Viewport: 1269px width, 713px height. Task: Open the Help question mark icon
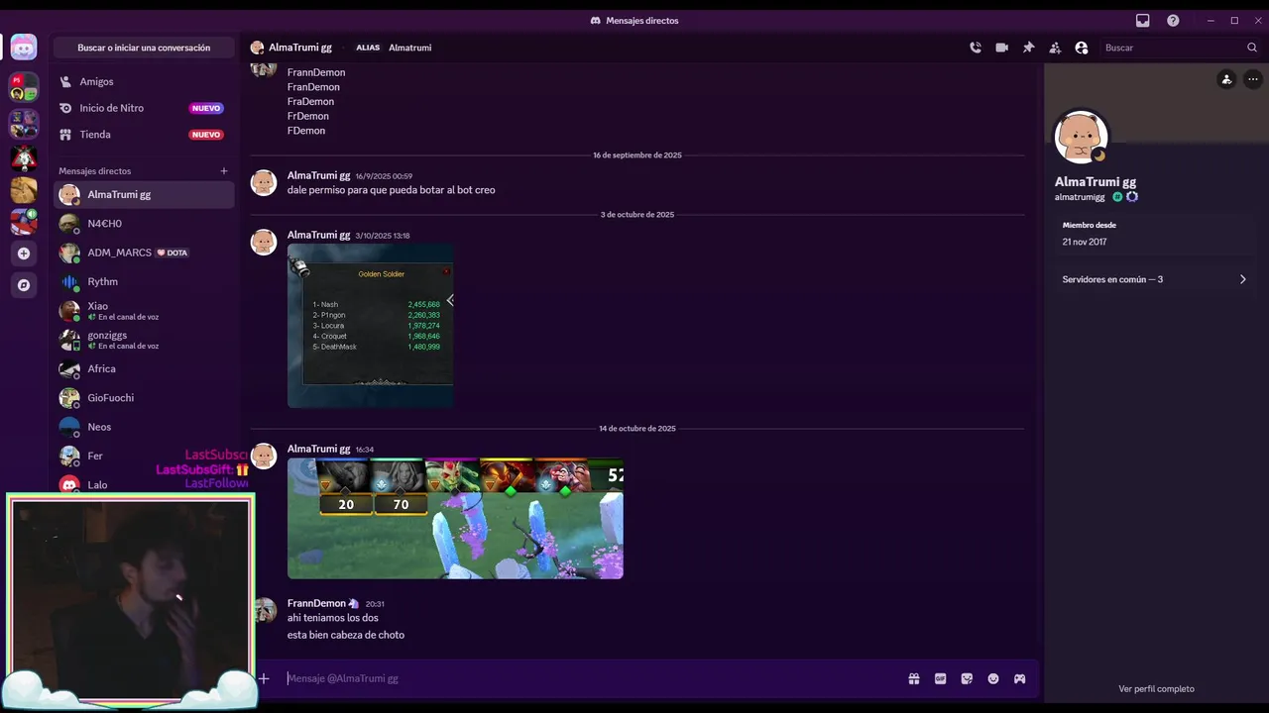tap(1173, 20)
